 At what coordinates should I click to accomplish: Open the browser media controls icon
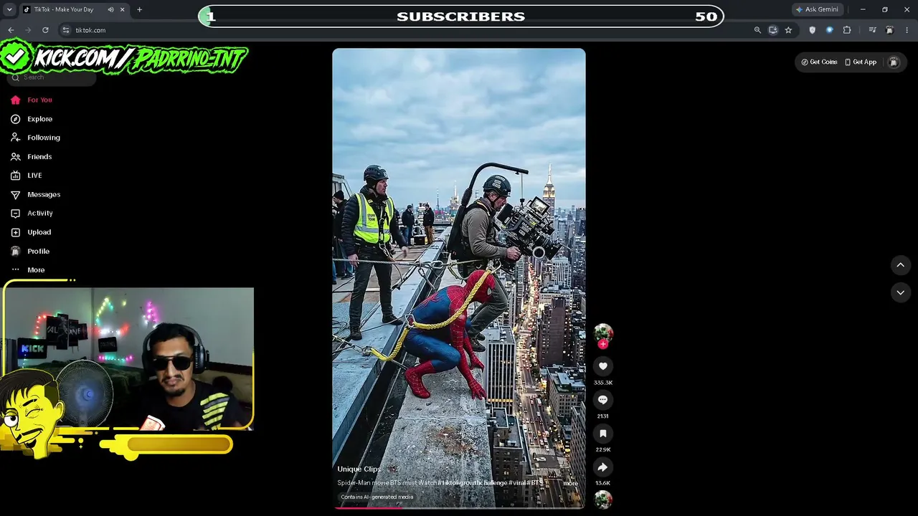pyautogui.click(x=872, y=30)
